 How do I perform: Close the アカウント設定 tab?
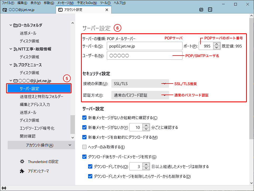107,10
